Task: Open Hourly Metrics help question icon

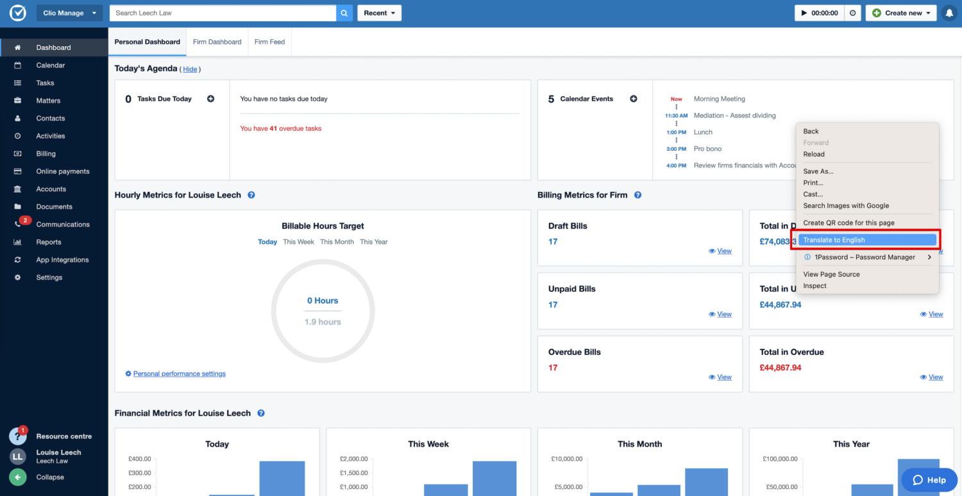Action: point(251,195)
